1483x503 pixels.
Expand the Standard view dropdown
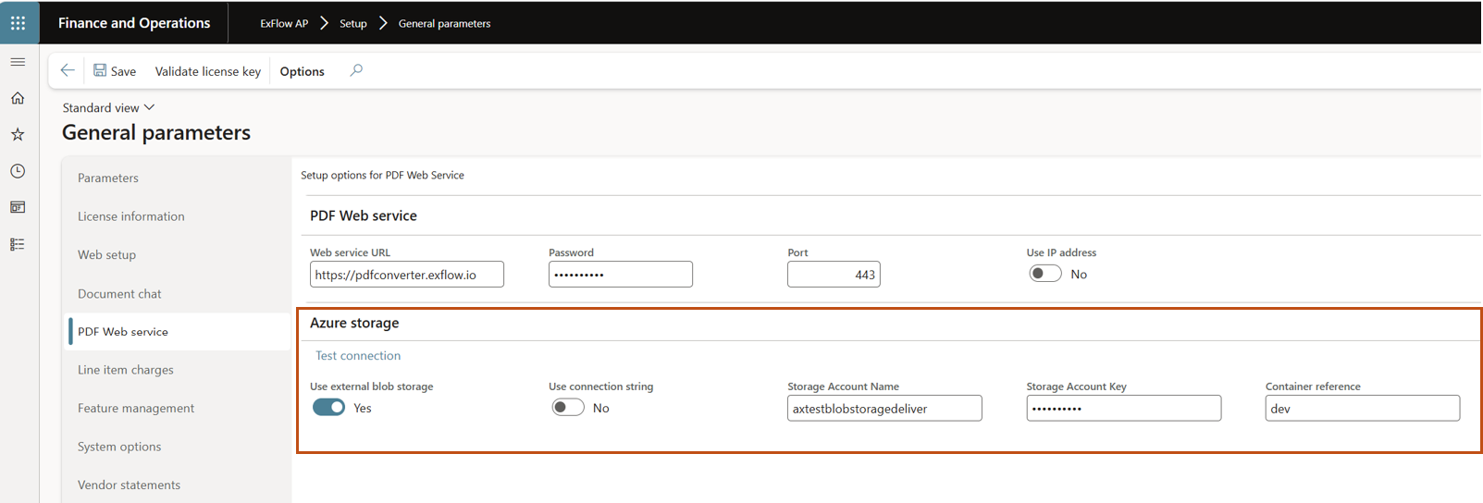pyautogui.click(x=108, y=107)
